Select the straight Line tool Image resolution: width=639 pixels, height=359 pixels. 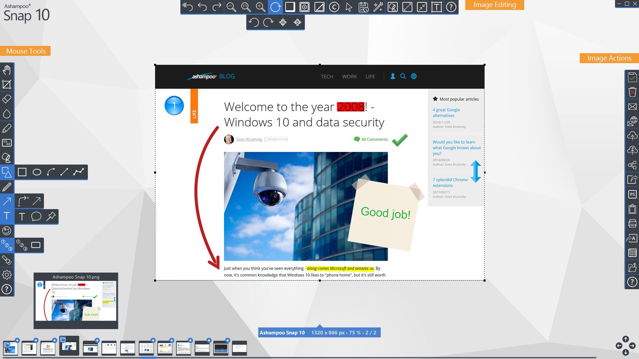point(65,172)
